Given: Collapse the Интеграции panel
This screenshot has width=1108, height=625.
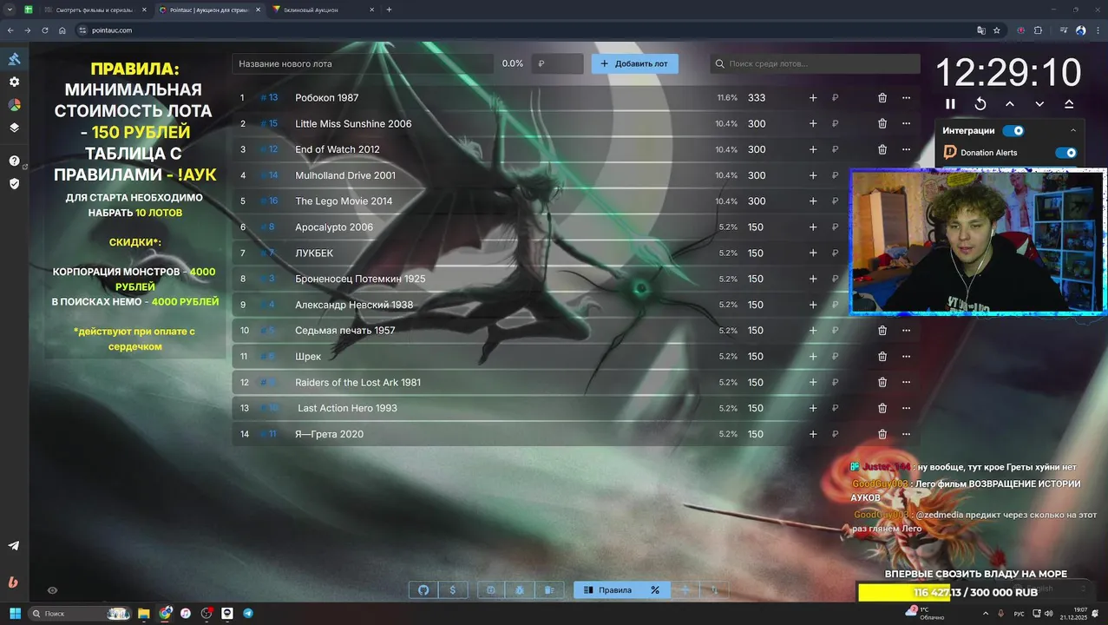Looking at the screenshot, I should (1073, 131).
